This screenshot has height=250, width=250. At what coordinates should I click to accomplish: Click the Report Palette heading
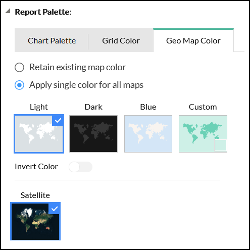pyautogui.click(x=43, y=12)
